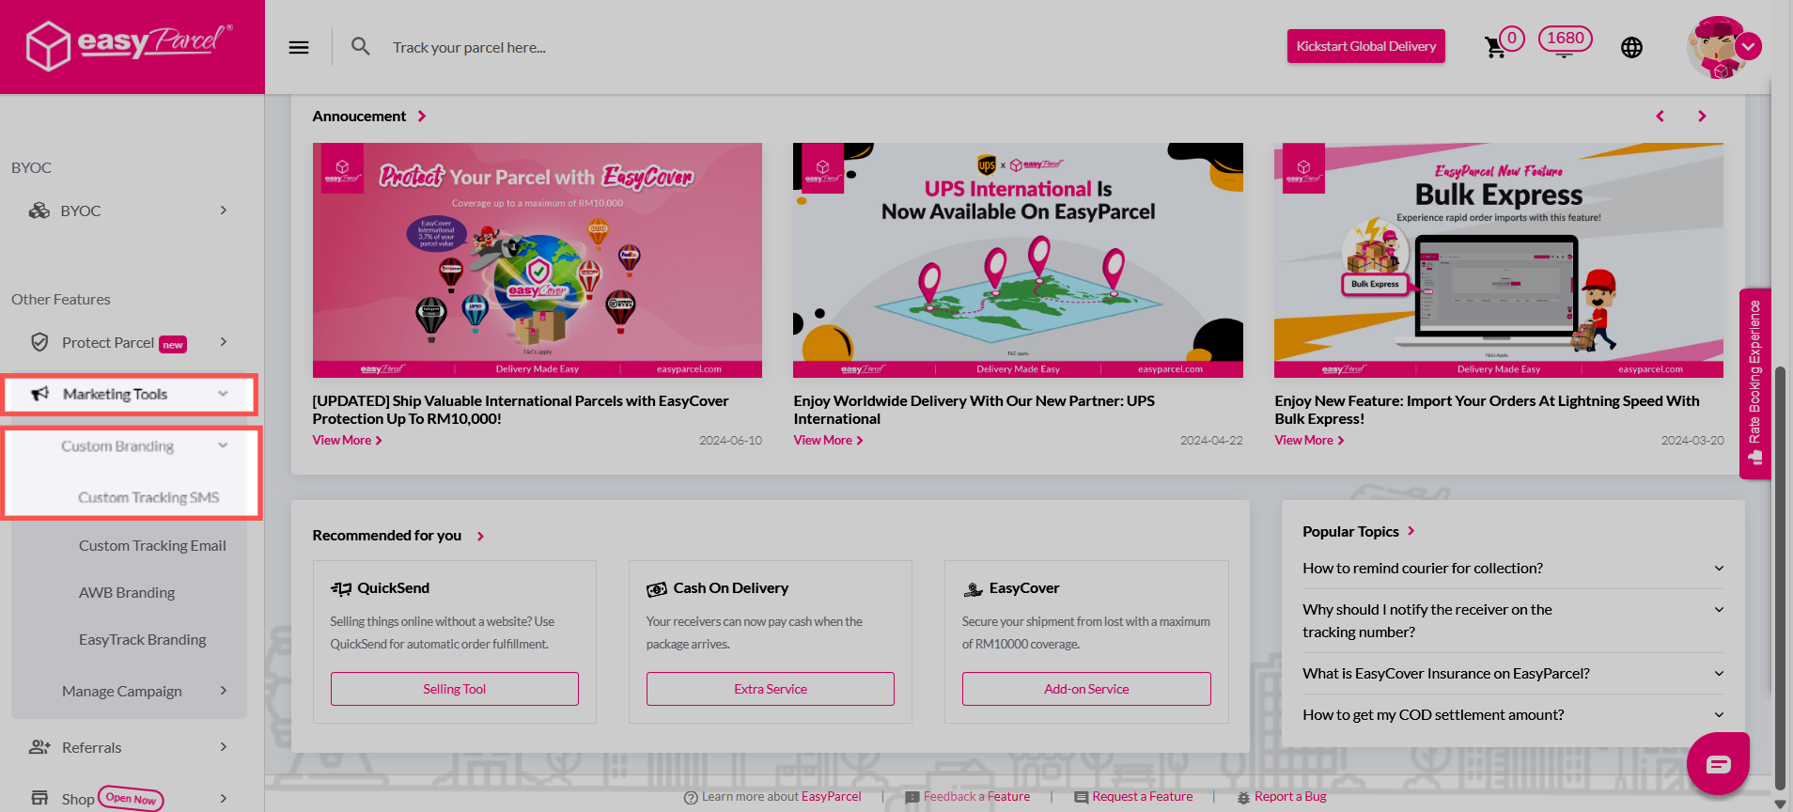Toggle the hamburger menu icon

[299, 47]
